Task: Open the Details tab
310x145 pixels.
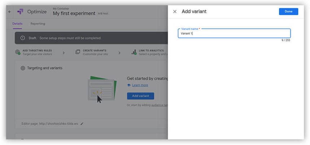Action: click(17, 24)
